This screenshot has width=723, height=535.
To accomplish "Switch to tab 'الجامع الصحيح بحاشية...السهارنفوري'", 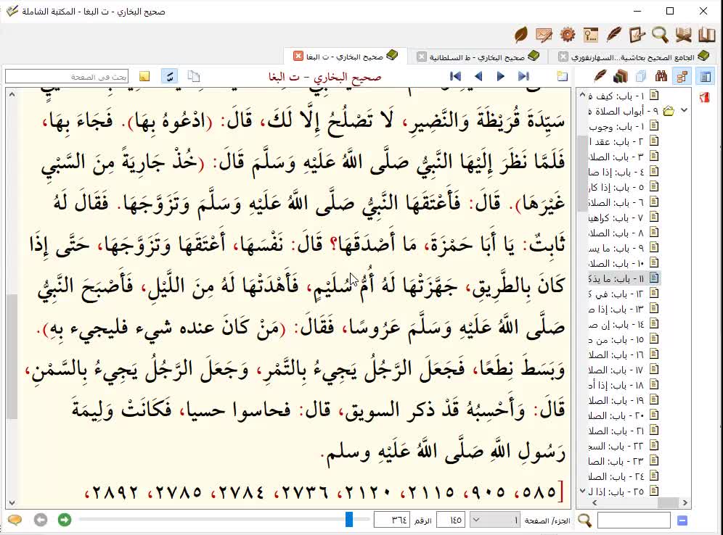I will (632, 57).
